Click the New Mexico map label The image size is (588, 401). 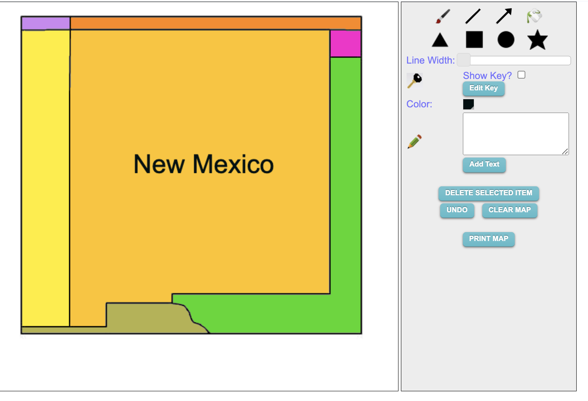pyautogui.click(x=204, y=164)
